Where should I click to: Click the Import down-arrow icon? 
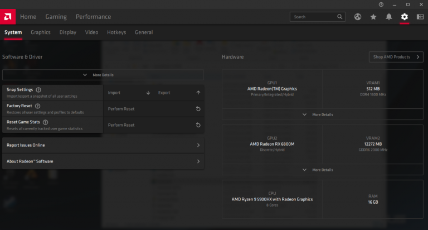pos(148,93)
